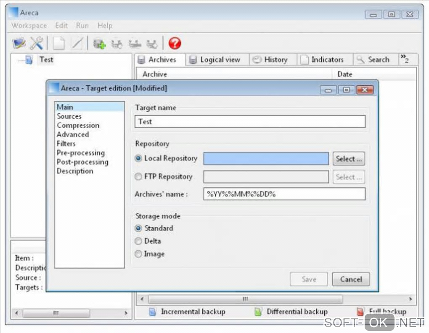
Task: Click the Cancel button
Action: (351, 279)
